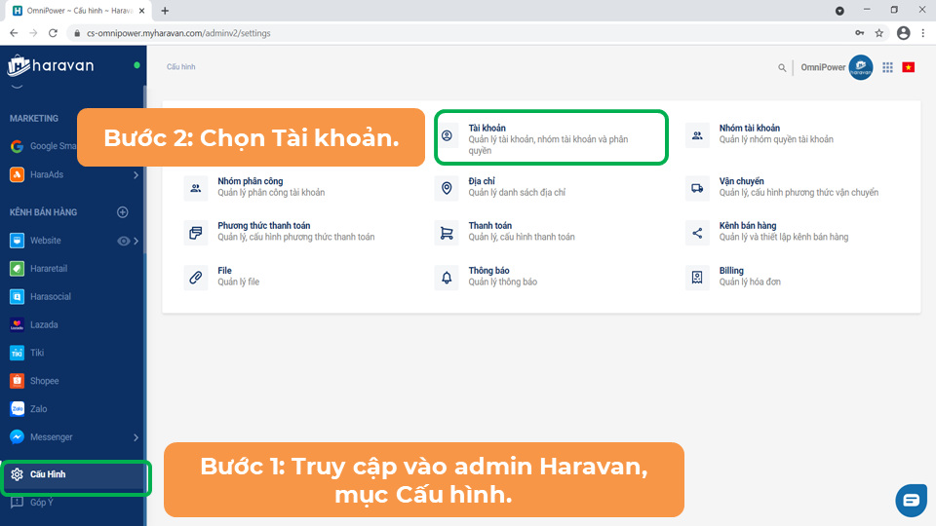The image size is (936, 526).
Task: Click the Phương thức thanh toán icon
Action: click(195, 233)
